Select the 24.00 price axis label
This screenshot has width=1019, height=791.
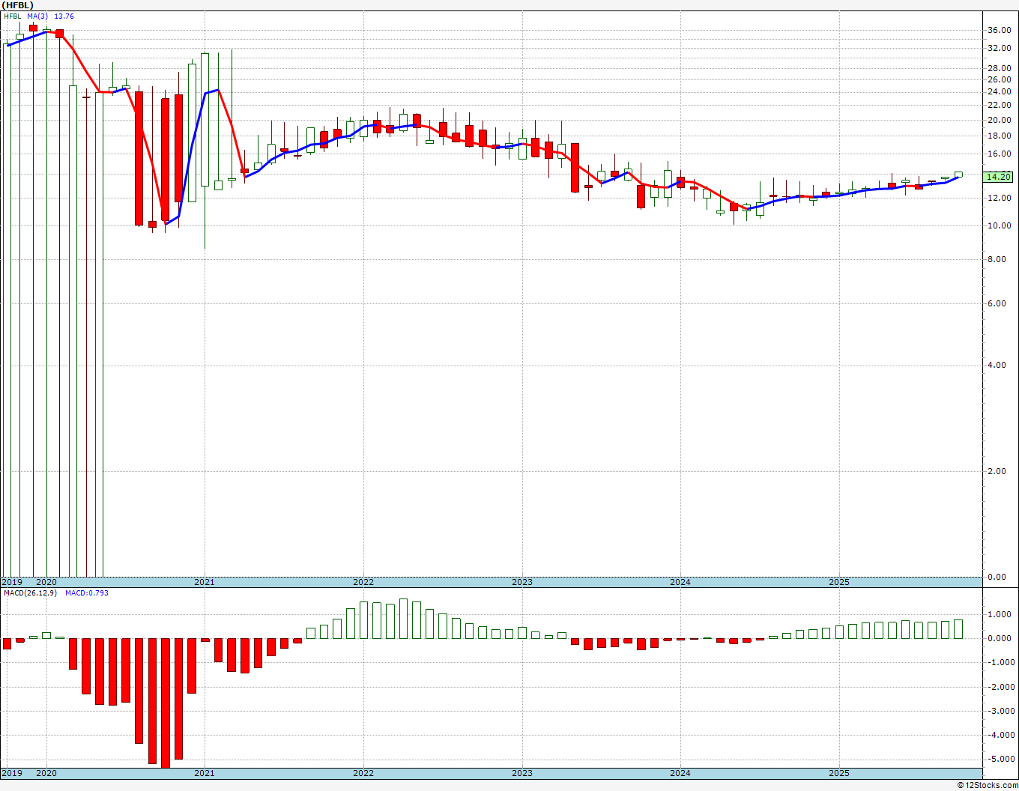[1000, 91]
